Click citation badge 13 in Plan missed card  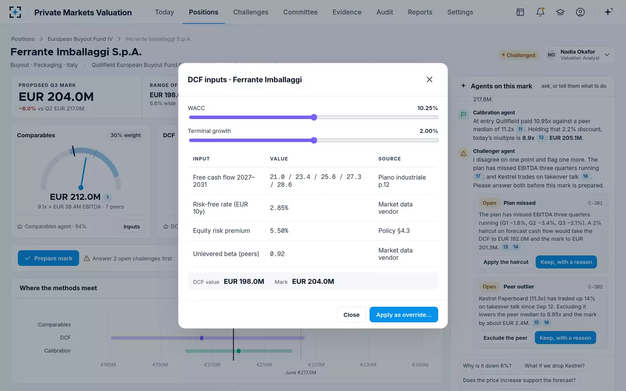click(506, 247)
